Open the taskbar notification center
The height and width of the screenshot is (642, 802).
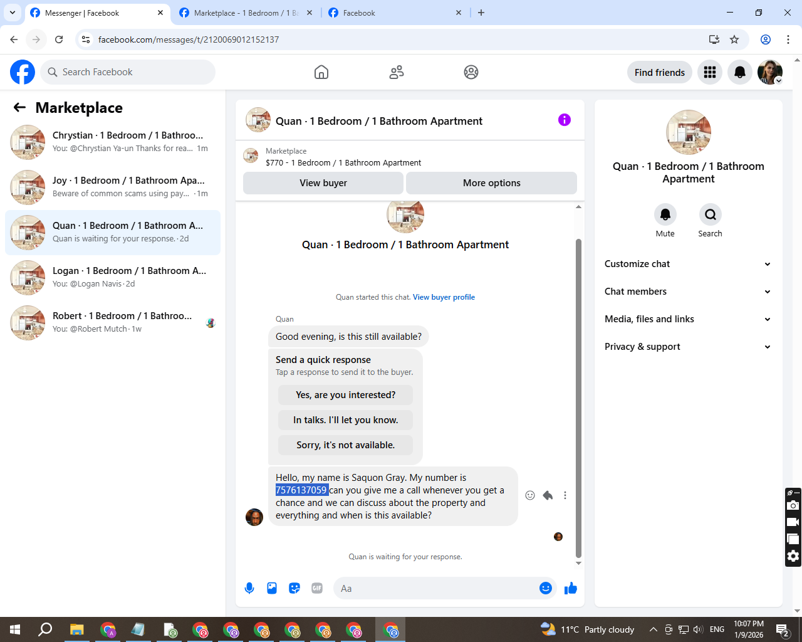point(783,629)
